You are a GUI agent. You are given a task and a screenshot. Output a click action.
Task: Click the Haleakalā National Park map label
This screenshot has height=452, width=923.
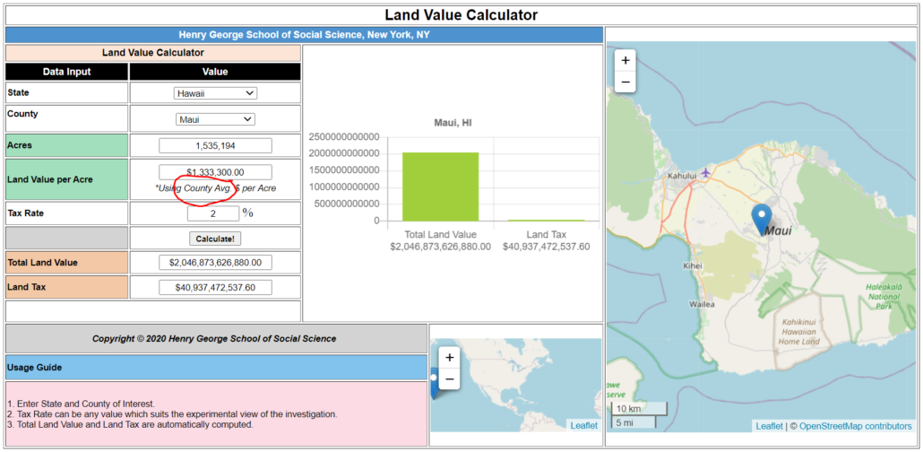pyautogui.click(x=884, y=297)
